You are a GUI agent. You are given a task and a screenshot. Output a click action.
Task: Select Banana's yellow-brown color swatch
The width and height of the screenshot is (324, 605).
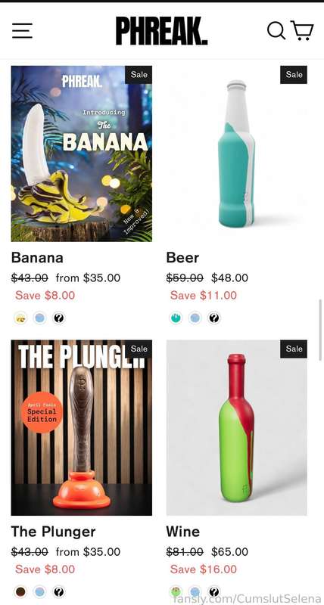pos(20,318)
